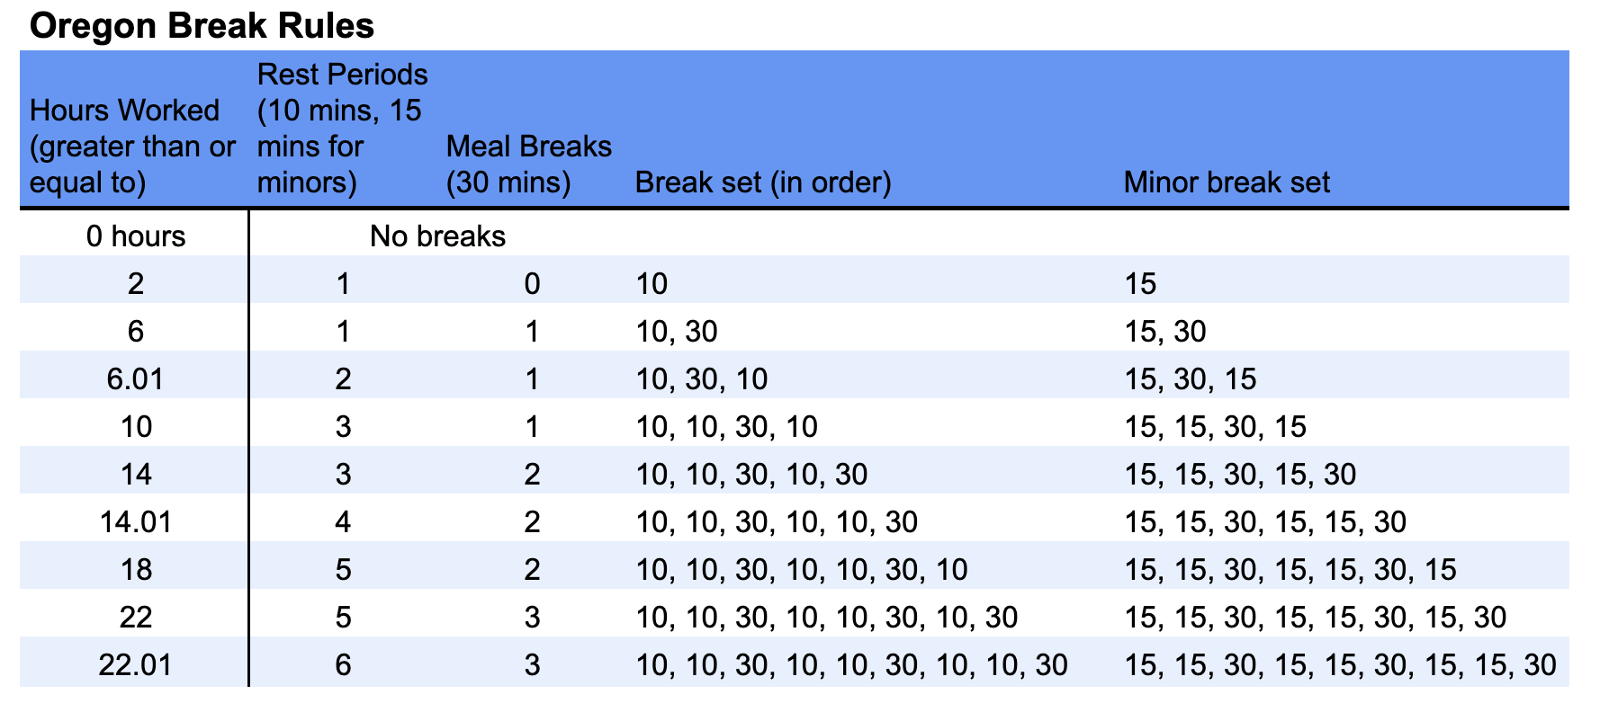Select the '22.01' hours cell
Viewport: 1600px width, 712px height.
[x=136, y=664]
